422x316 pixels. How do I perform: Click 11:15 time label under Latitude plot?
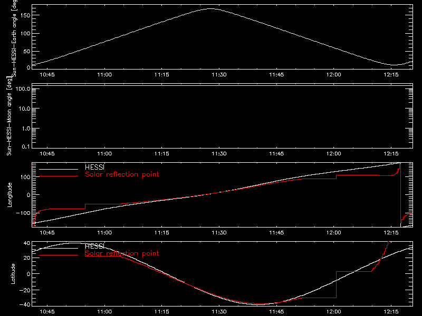tap(162, 311)
